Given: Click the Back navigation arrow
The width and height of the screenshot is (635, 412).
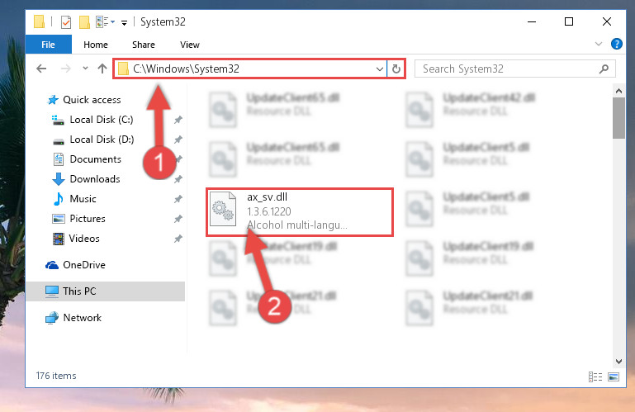Looking at the screenshot, I should [x=41, y=69].
